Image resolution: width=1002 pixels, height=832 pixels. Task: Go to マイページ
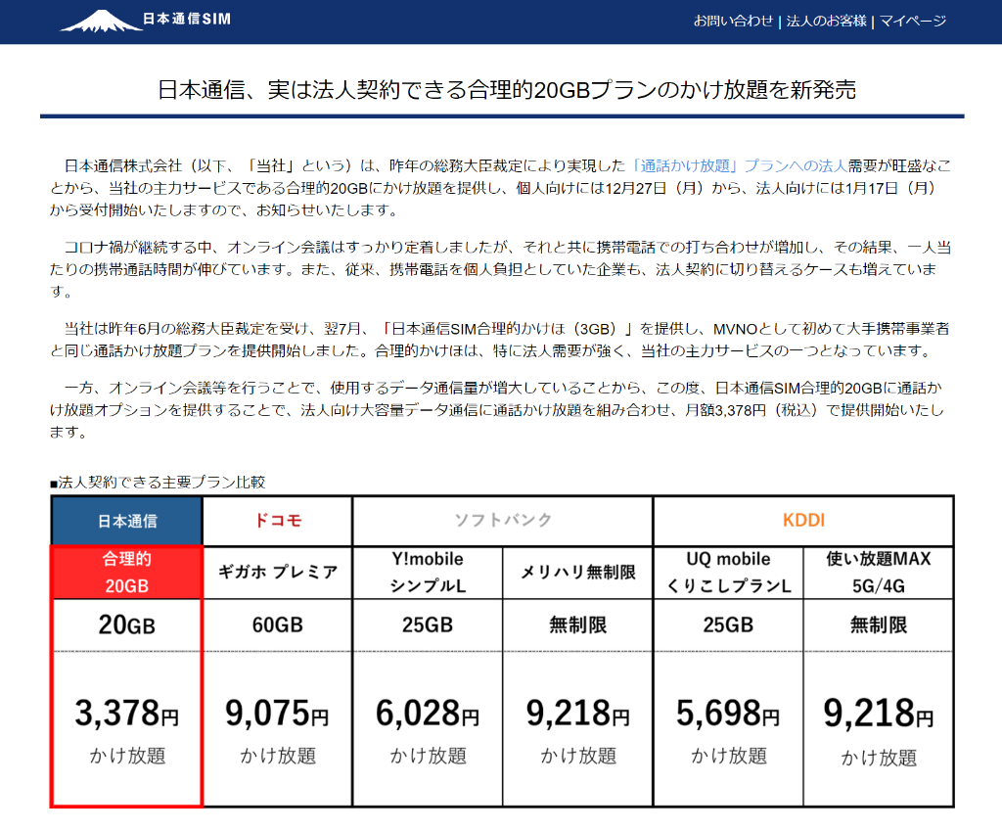click(x=913, y=22)
